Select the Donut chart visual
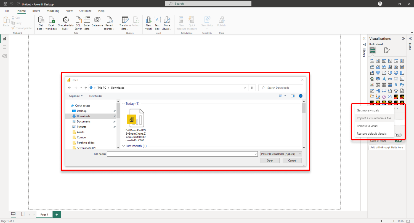414x223 pixels. click(x=396, y=73)
